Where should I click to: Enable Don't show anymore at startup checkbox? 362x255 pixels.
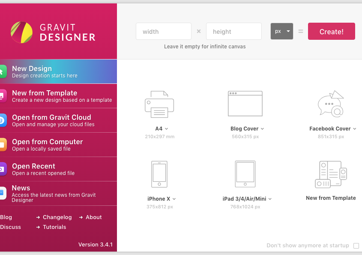(356, 246)
